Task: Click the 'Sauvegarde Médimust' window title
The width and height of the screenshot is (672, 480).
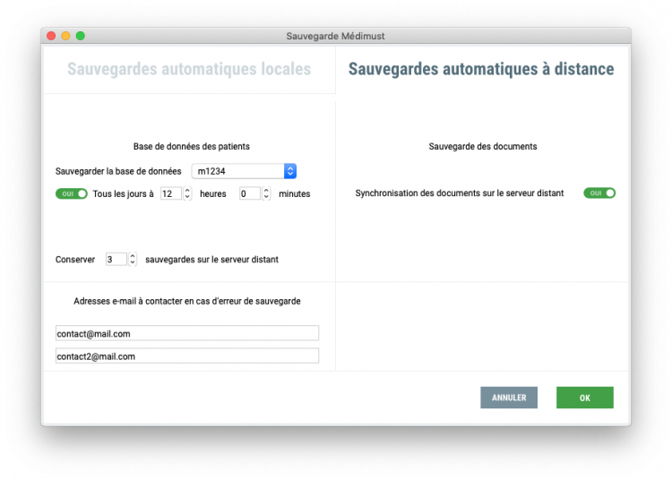Action: tap(336, 36)
